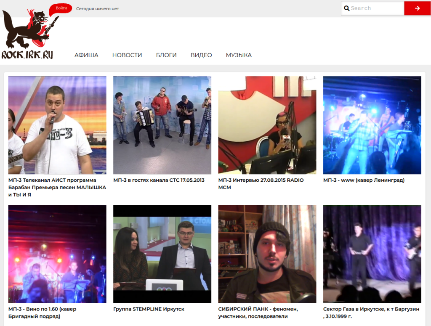Open the СТС studio band thumbnail
This screenshot has height=326, width=431.
point(162,125)
